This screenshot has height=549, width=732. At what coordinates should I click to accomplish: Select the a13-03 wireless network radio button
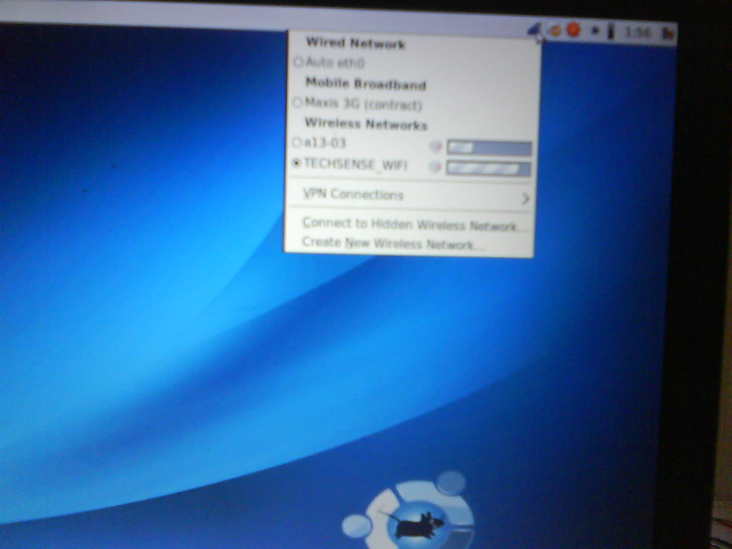(x=297, y=142)
